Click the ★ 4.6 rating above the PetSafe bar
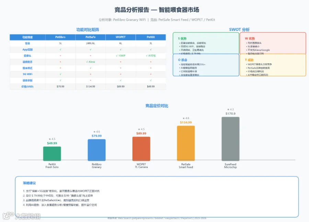The height and width of the screenshot is (222, 309). click(186, 118)
